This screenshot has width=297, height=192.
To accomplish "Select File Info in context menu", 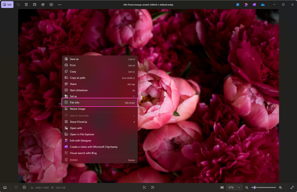I will click(x=100, y=102).
